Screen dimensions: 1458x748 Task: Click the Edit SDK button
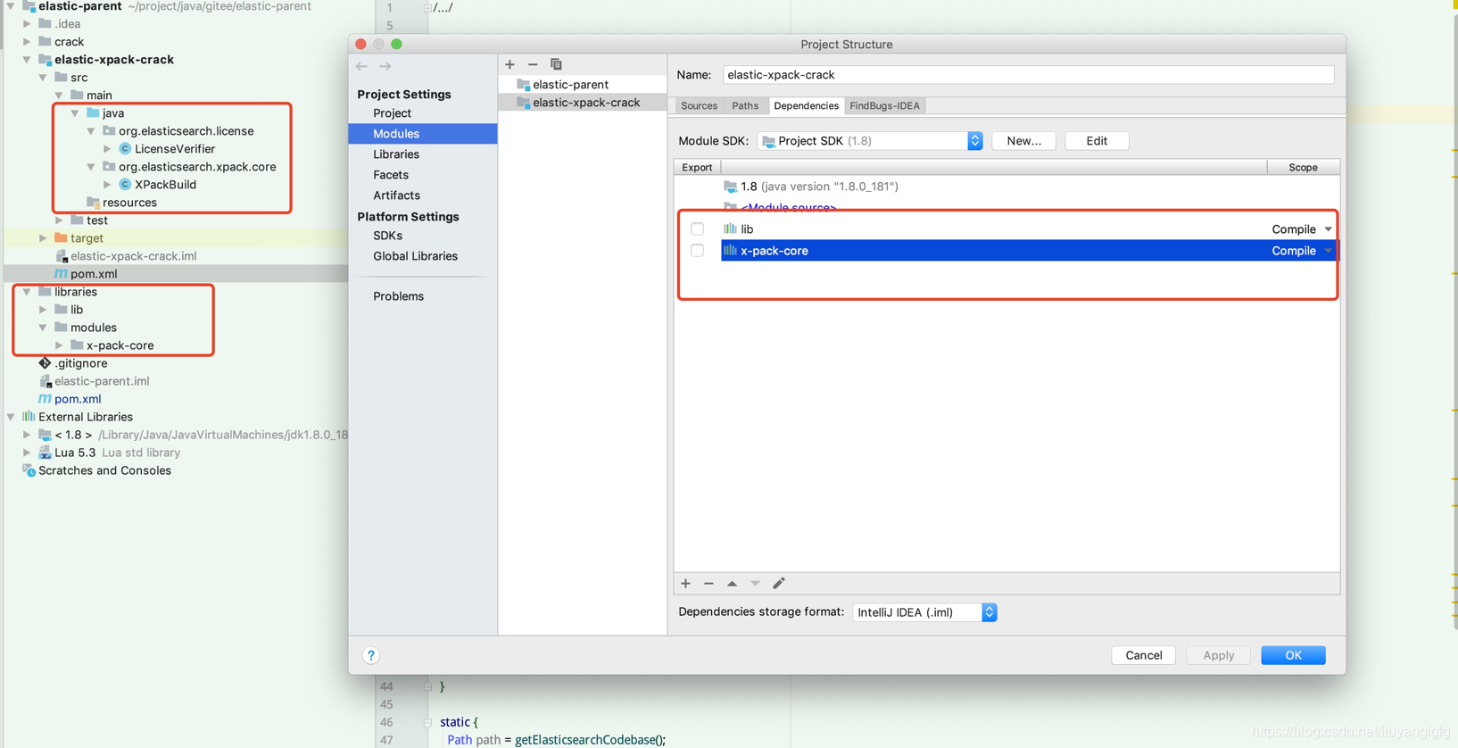(x=1097, y=141)
